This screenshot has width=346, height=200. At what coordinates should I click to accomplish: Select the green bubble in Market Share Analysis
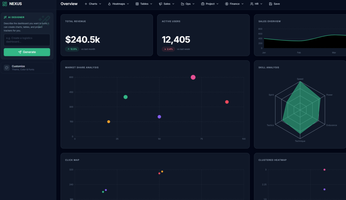(125, 97)
